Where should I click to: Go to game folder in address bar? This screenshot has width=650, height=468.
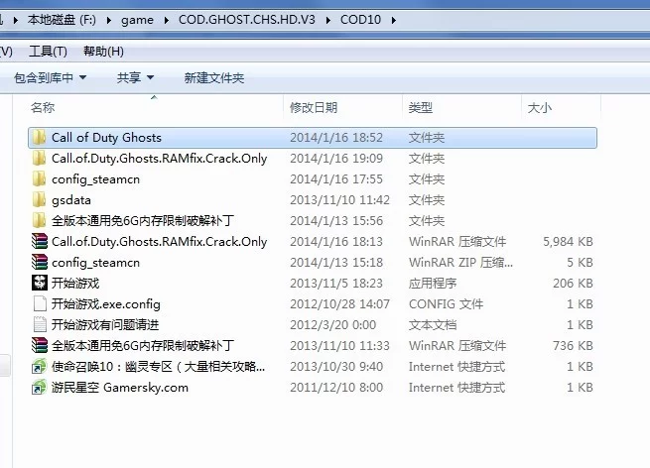(x=137, y=20)
